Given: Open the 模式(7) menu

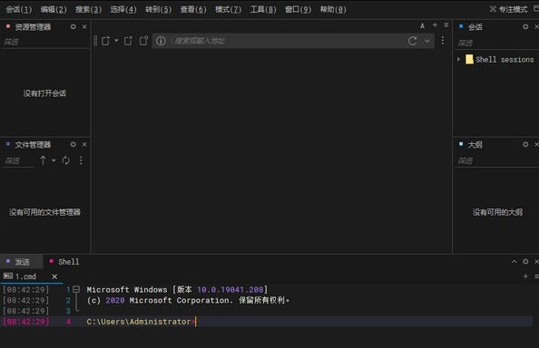Looking at the screenshot, I should 229,10.
